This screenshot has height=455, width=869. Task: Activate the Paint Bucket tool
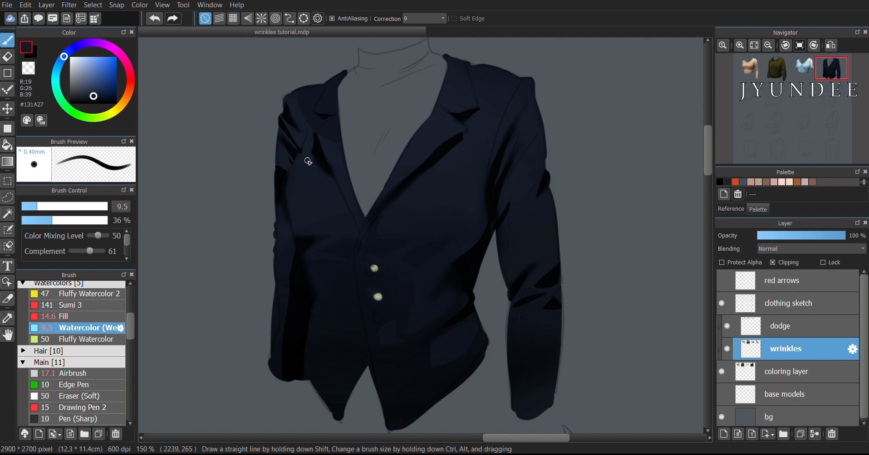tap(8, 145)
